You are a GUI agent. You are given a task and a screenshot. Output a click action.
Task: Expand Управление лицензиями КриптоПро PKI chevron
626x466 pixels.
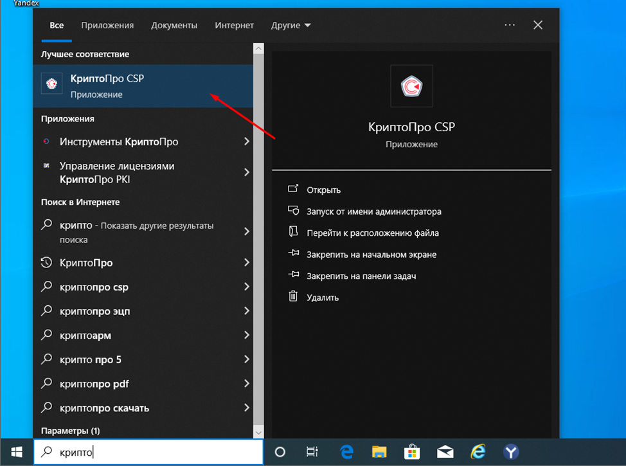(x=247, y=172)
